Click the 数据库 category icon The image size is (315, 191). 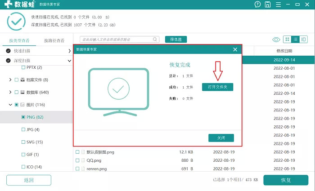tap(22, 92)
